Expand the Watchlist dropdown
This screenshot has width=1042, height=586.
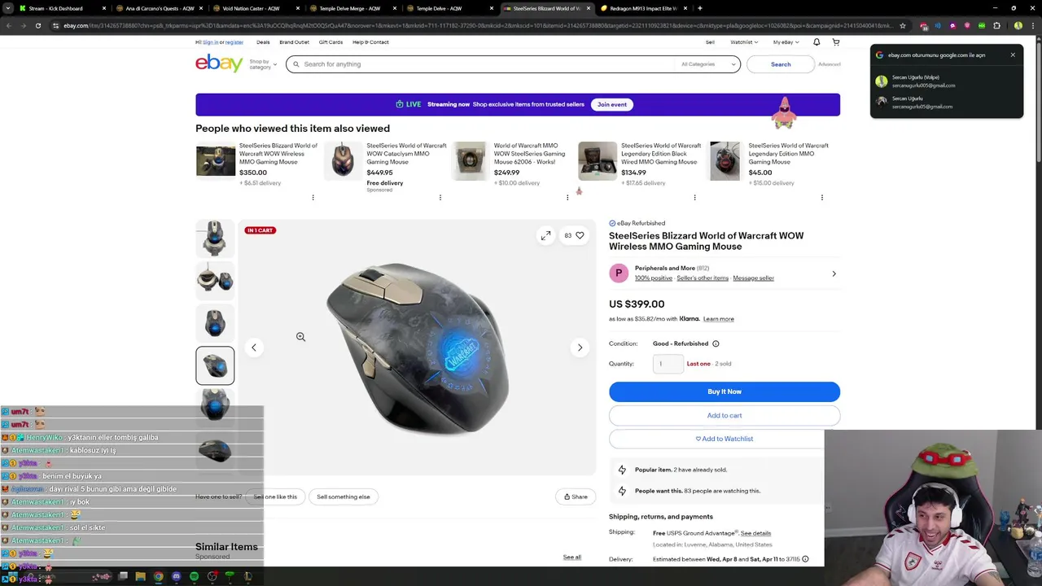(x=744, y=42)
